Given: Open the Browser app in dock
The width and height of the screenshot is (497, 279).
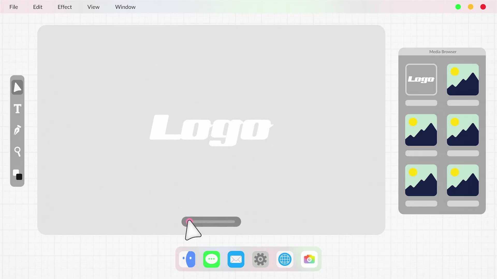Looking at the screenshot, I should (285, 259).
